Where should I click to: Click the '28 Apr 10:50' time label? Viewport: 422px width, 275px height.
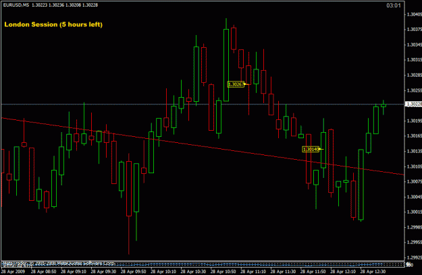coord(223,272)
